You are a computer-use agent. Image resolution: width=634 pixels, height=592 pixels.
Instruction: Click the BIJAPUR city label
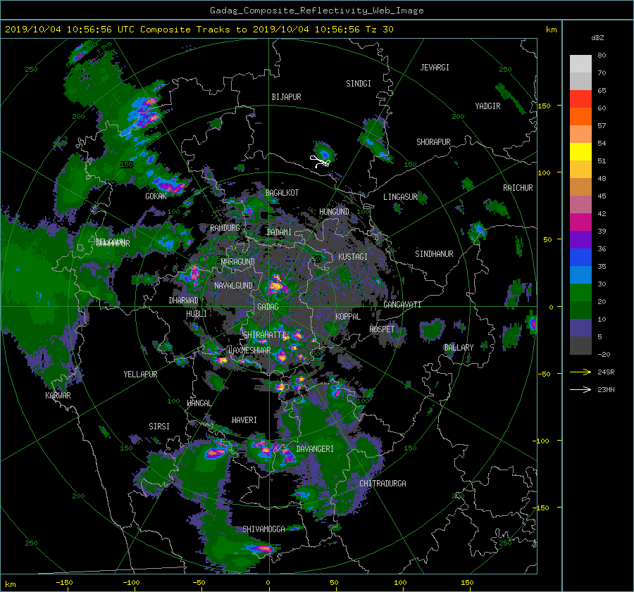pos(286,97)
